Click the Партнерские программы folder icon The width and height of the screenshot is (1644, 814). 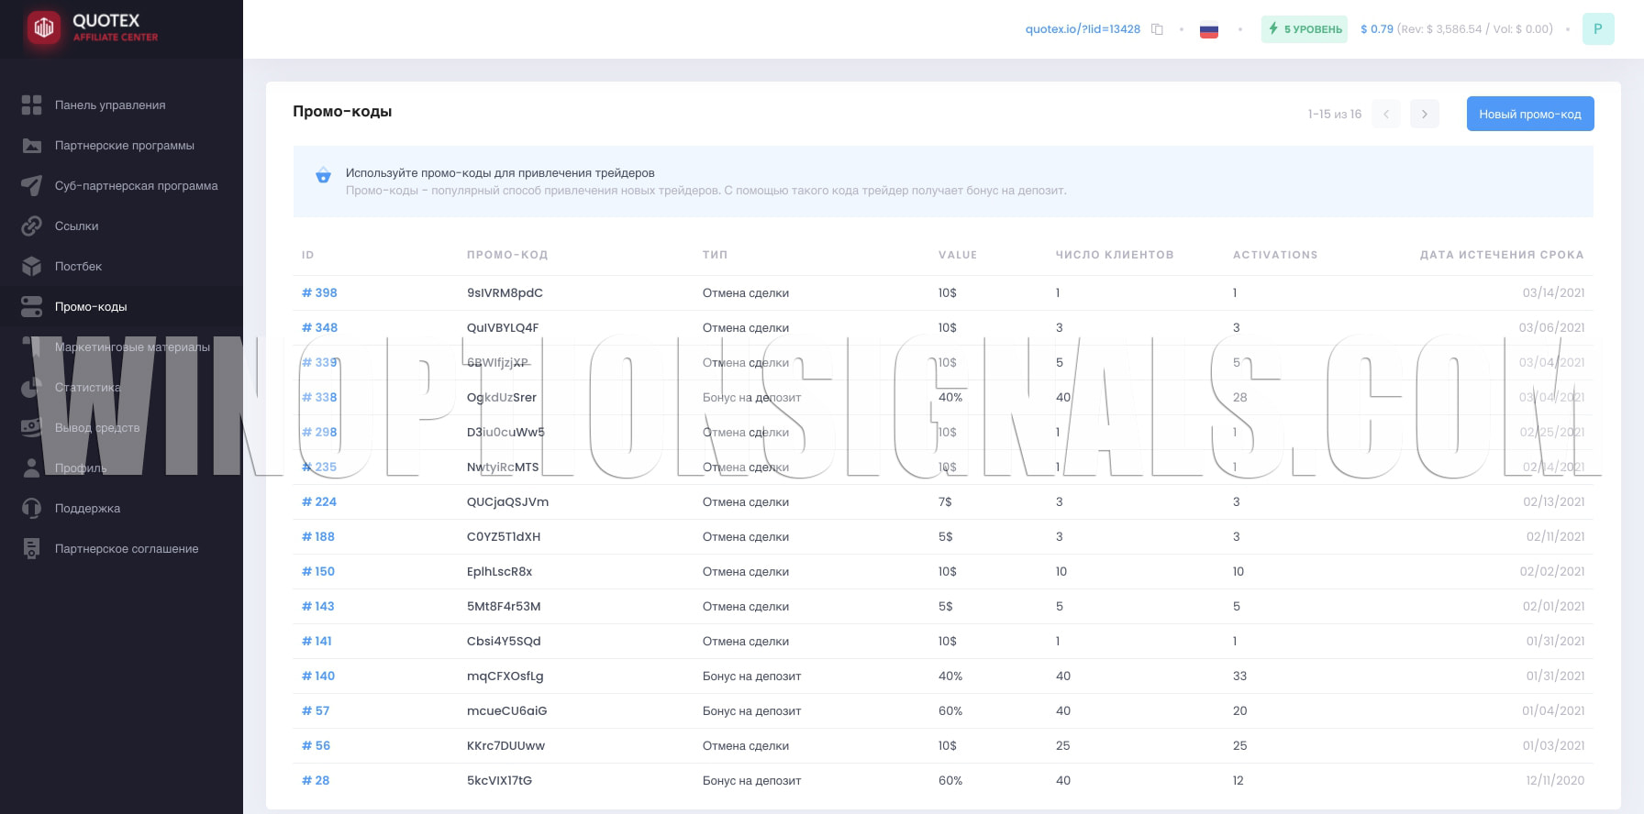32,146
